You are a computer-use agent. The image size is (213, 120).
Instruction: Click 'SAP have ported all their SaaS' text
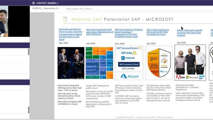point(129,89)
